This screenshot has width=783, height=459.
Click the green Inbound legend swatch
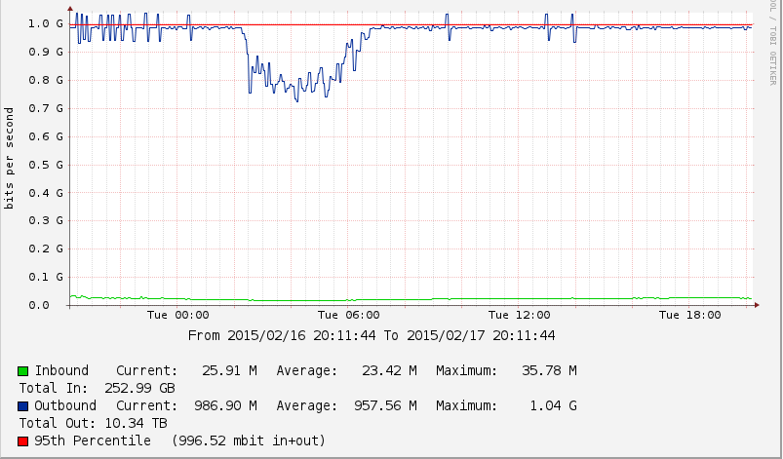pos(23,371)
